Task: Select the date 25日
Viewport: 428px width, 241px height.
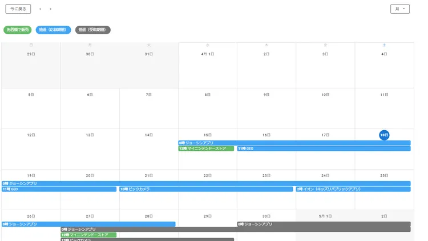Action: tap(384, 176)
